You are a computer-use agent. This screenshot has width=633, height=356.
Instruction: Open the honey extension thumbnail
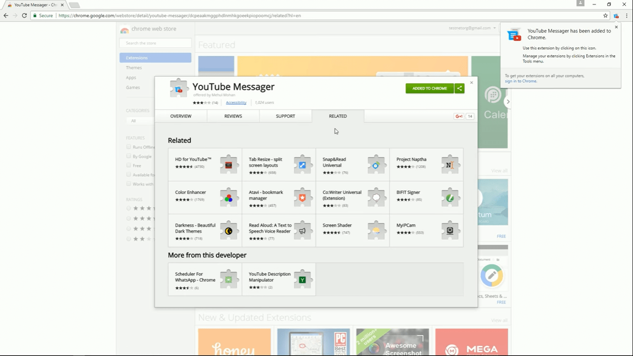(234, 342)
